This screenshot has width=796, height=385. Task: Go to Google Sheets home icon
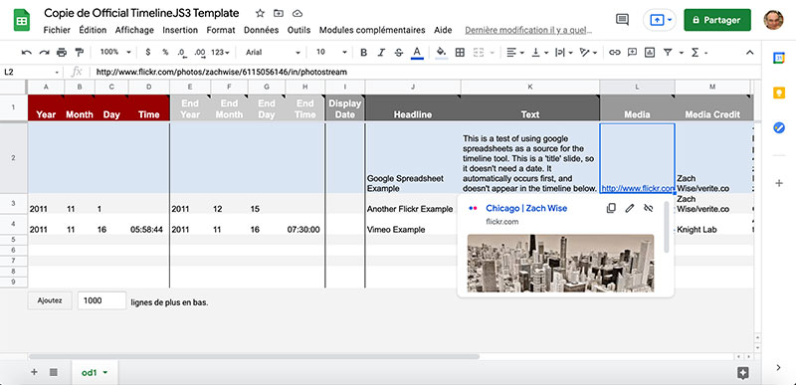(22, 21)
